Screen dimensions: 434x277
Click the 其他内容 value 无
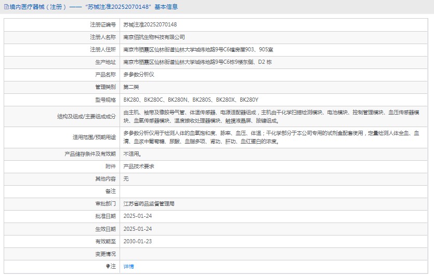click(x=126, y=178)
